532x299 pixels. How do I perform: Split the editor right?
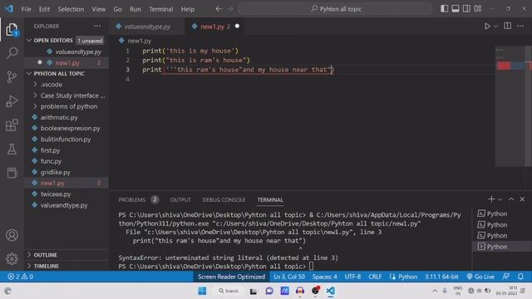tap(508, 26)
